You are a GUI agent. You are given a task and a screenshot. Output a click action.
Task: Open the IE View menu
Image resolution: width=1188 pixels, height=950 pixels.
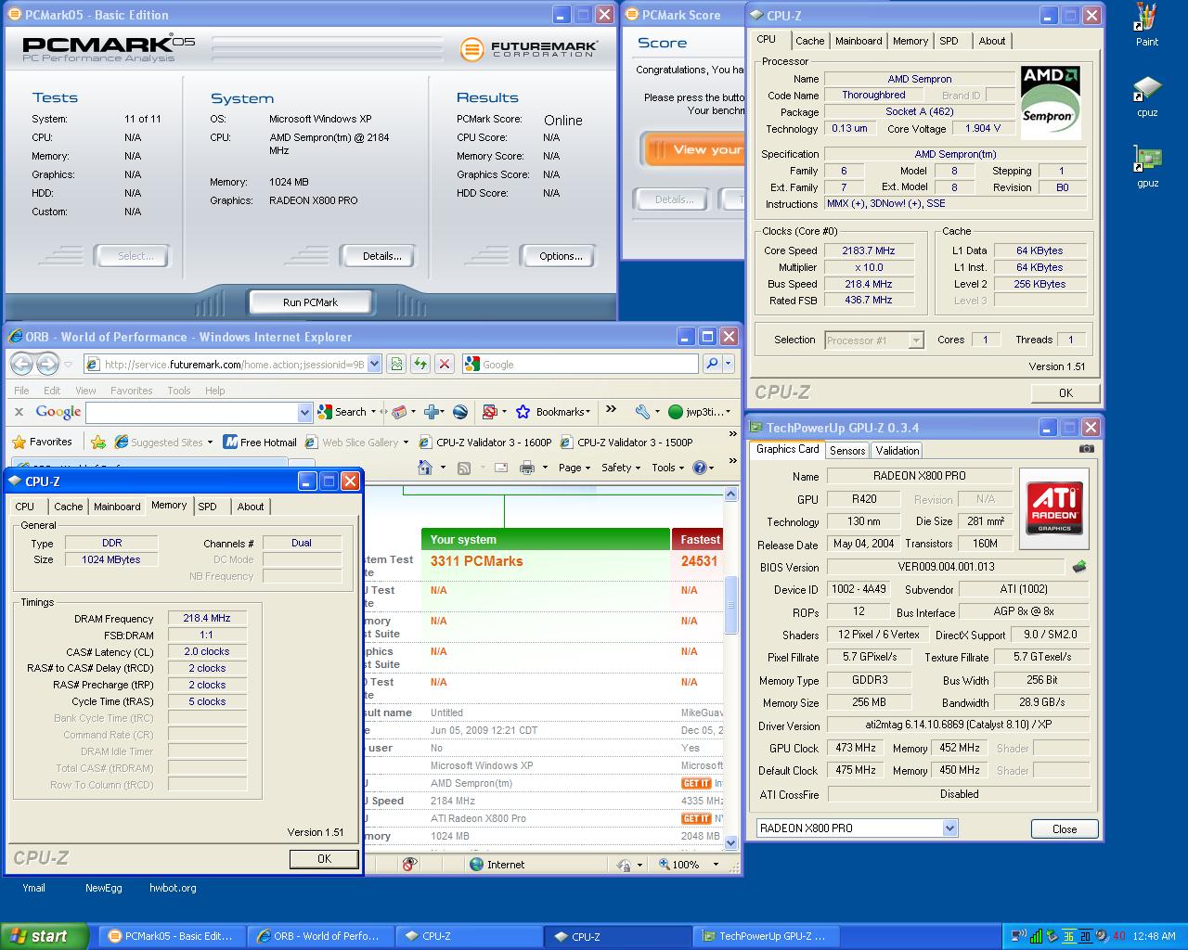85,391
